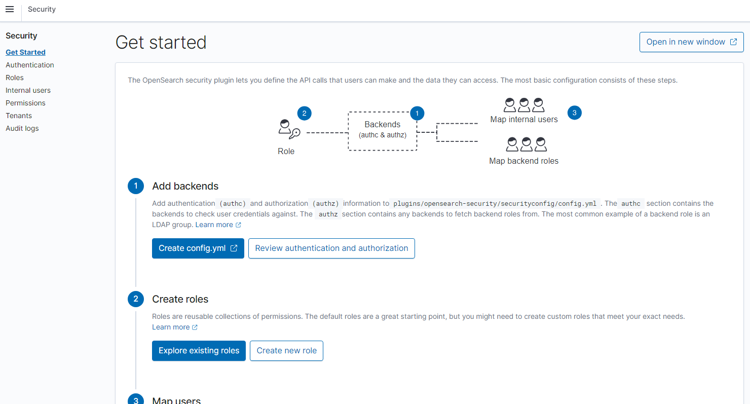Screen dimensions: 750x404
Task: Click the Open in new window button
Action: click(691, 42)
